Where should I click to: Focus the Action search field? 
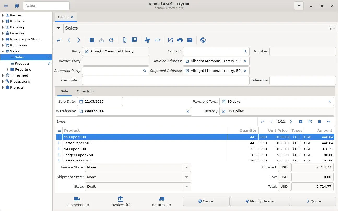[46, 5]
